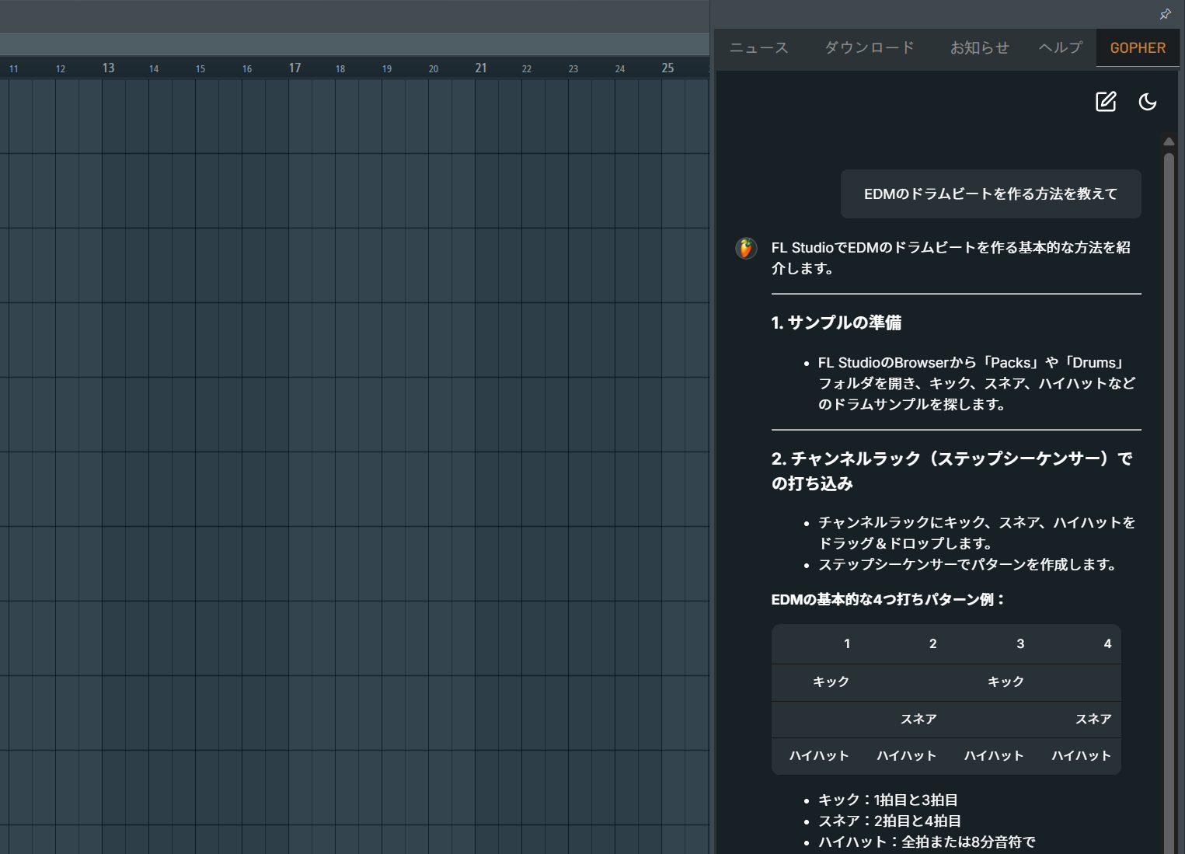Click bar 14 on the timeline ruler
Viewport: 1185px width, 854px height.
(154, 69)
